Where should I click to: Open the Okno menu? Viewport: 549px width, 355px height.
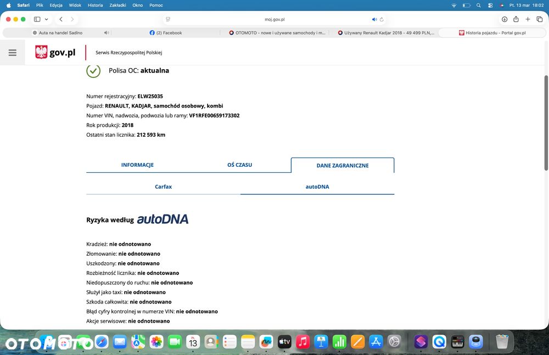pyautogui.click(x=138, y=5)
